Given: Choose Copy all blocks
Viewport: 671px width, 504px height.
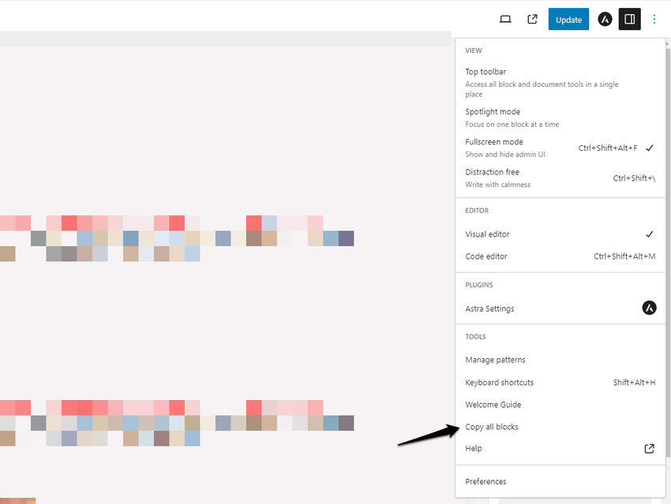Looking at the screenshot, I should (492, 427).
